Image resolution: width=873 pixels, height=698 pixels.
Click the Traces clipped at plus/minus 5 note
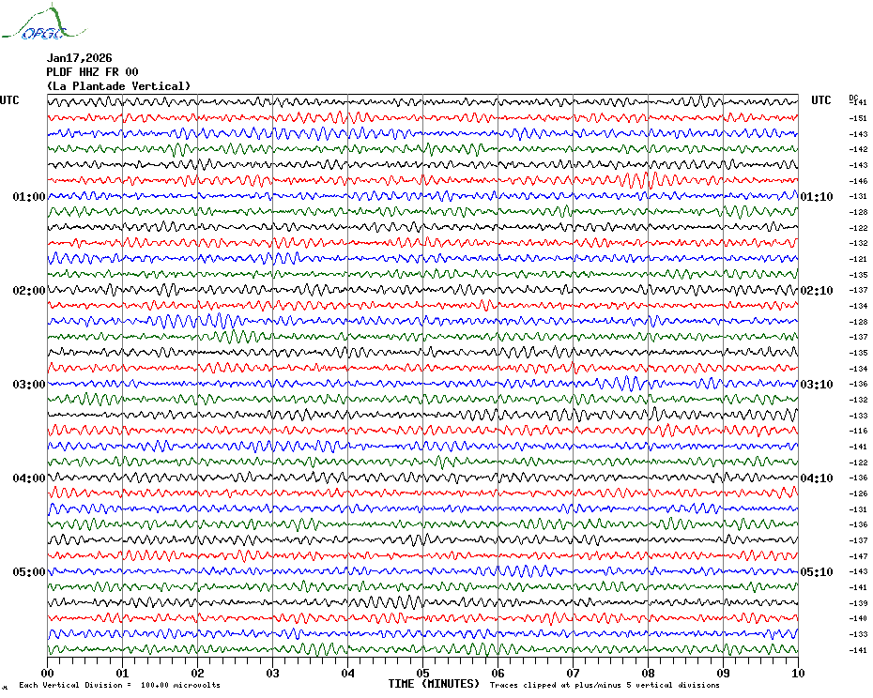click(605, 685)
